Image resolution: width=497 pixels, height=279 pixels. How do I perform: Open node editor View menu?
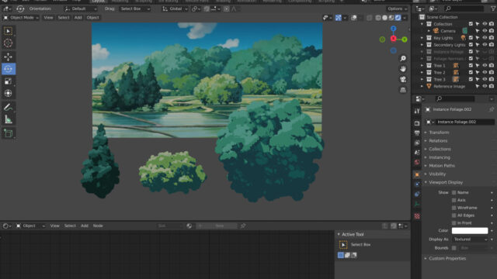pyautogui.click(x=55, y=226)
